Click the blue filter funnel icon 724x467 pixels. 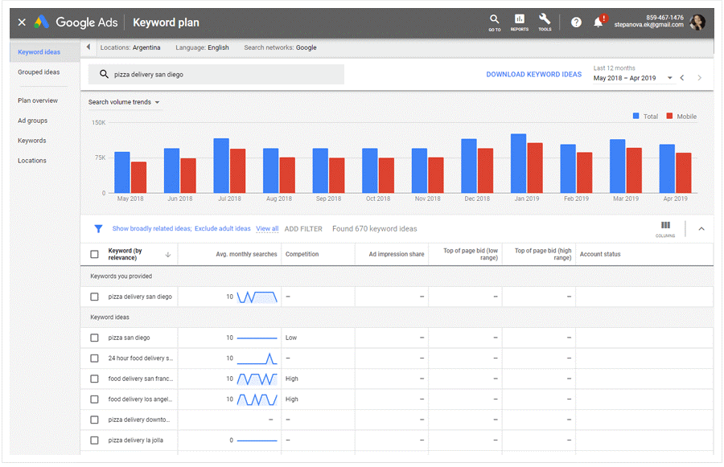tap(98, 229)
